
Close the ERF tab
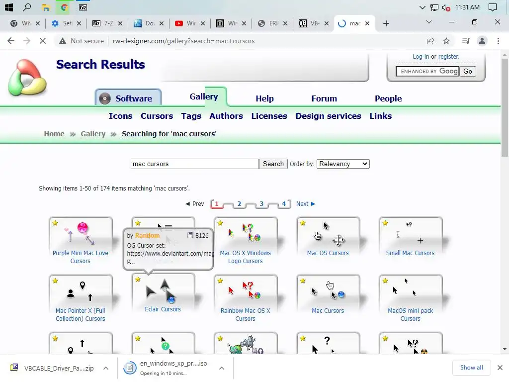[285, 23]
